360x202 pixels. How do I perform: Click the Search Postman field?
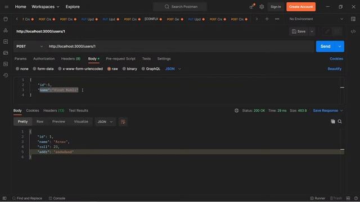click(x=180, y=7)
